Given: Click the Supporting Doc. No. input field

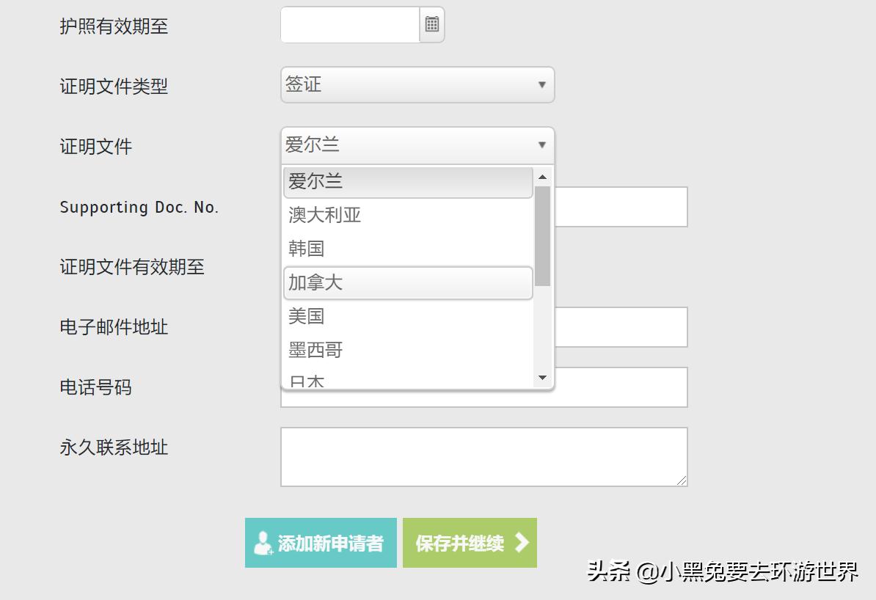Looking at the screenshot, I should click(x=621, y=207).
